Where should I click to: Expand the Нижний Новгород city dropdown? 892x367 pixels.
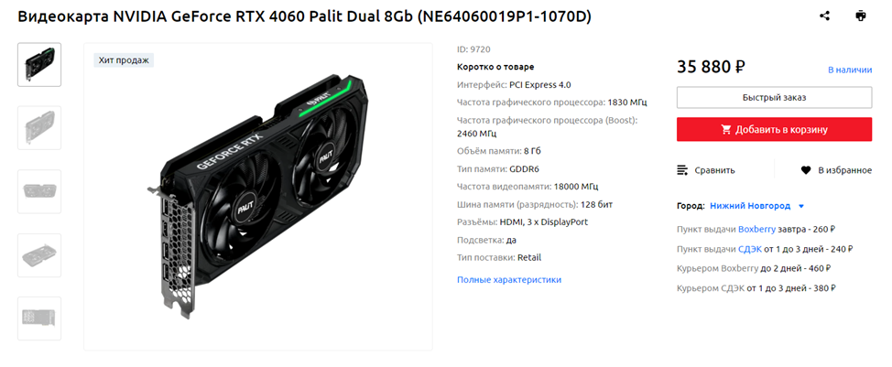801,206
